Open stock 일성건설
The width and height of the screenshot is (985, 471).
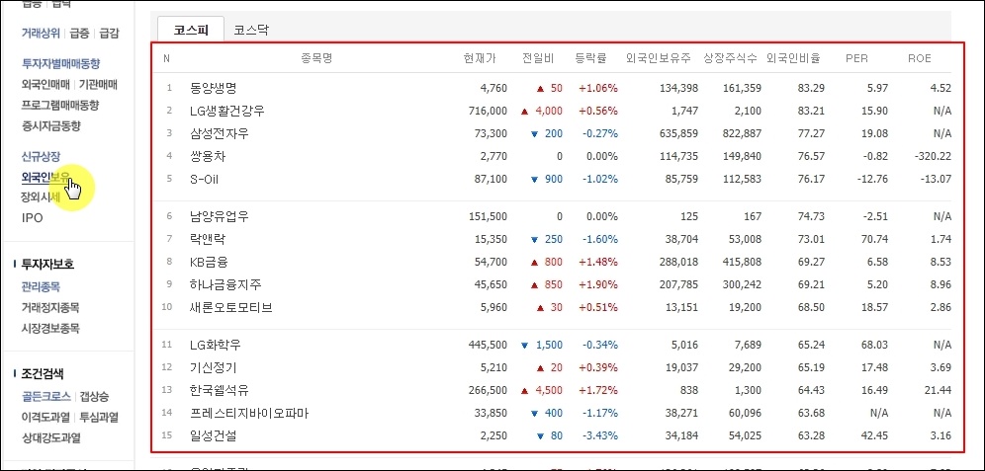(x=213, y=435)
